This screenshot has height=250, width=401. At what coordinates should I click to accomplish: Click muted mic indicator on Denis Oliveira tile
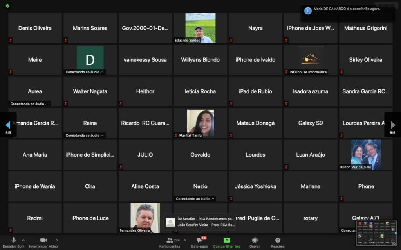point(11,40)
